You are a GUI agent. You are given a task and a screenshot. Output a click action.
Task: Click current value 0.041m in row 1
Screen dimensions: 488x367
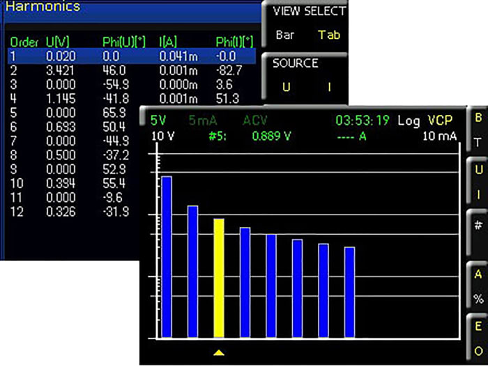click(x=178, y=56)
